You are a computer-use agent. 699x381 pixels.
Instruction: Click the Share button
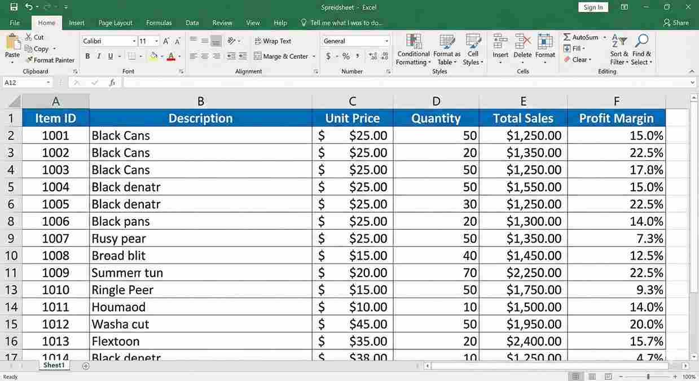676,23
